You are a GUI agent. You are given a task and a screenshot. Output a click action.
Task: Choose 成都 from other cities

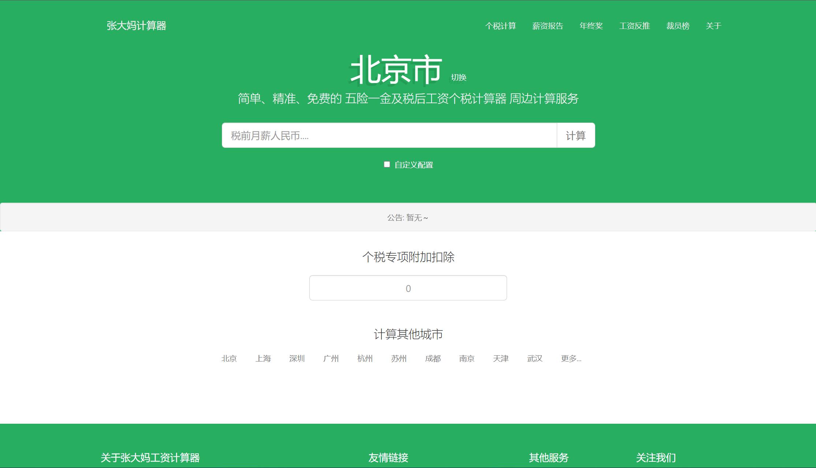pyautogui.click(x=433, y=359)
